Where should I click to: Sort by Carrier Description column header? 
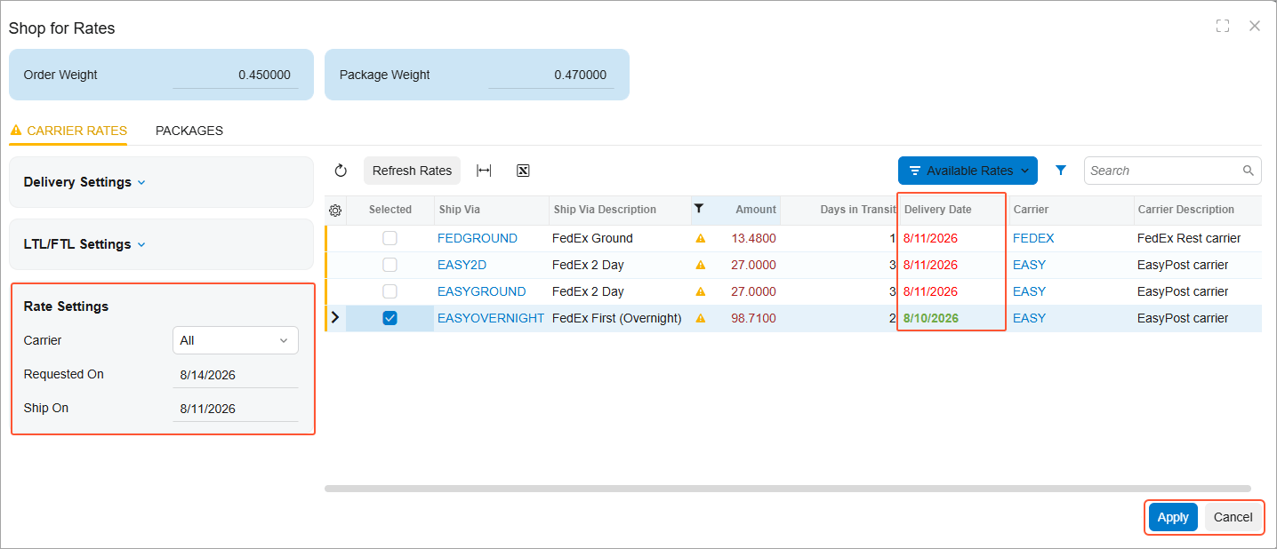click(x=1198, y=210)
